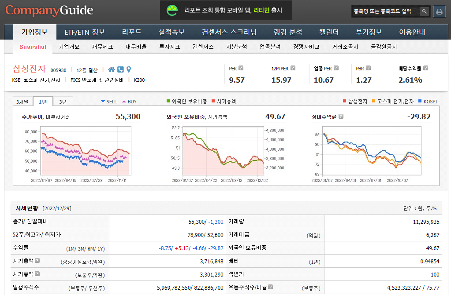Open the 부가정보 menu
The height and width of the screenshot is (295, 451).
(x=369, y=32)
